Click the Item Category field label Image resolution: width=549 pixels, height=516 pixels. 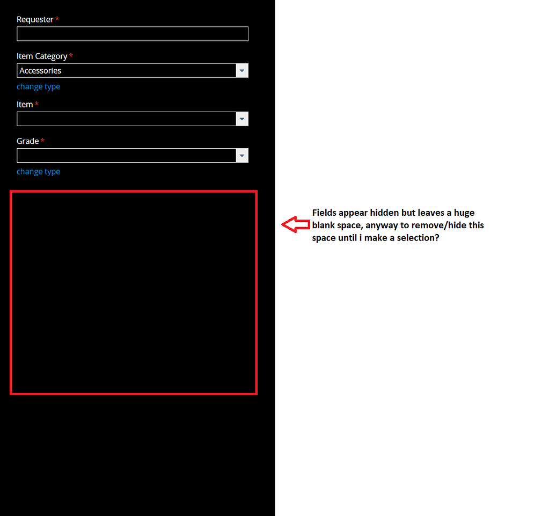[41, 56]
